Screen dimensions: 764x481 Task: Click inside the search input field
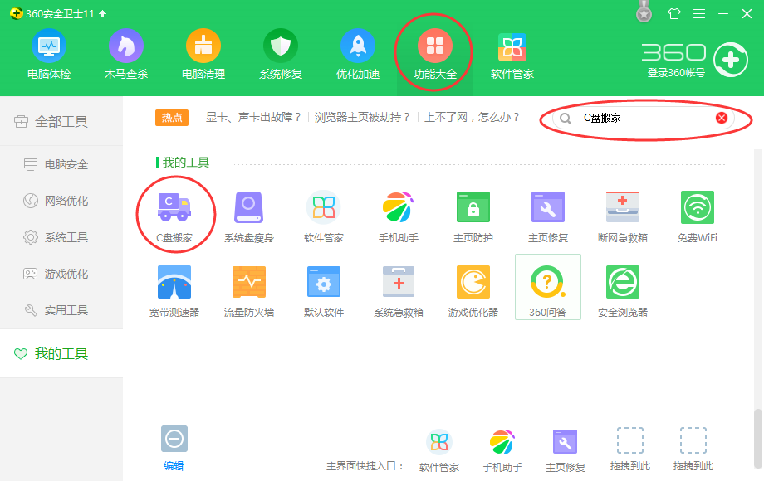coord(639,117)
